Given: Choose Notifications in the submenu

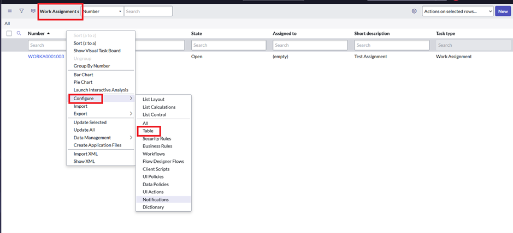Looking at the screenshot, I should point(156,200).
